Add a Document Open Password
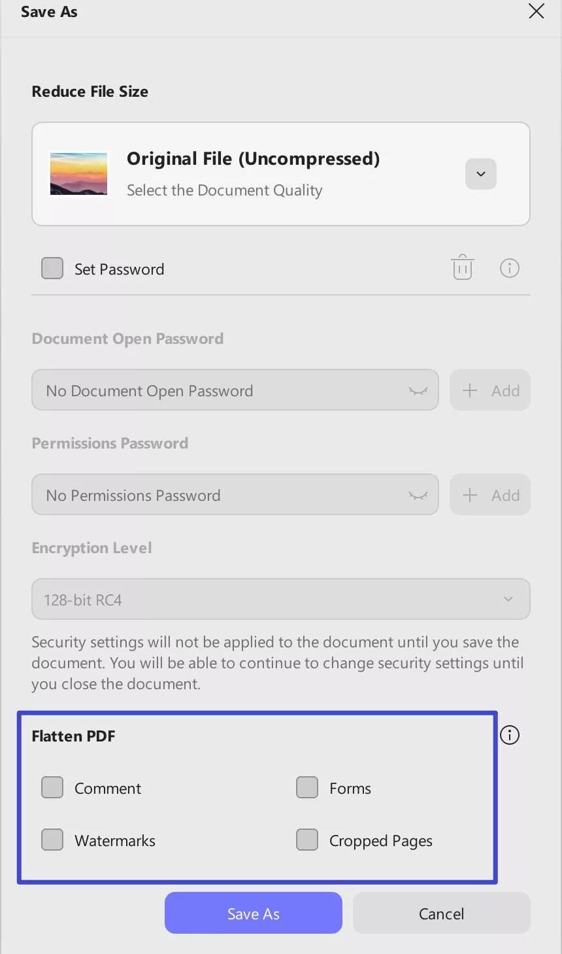The image size is (562, 954). [x=490, y=390]
